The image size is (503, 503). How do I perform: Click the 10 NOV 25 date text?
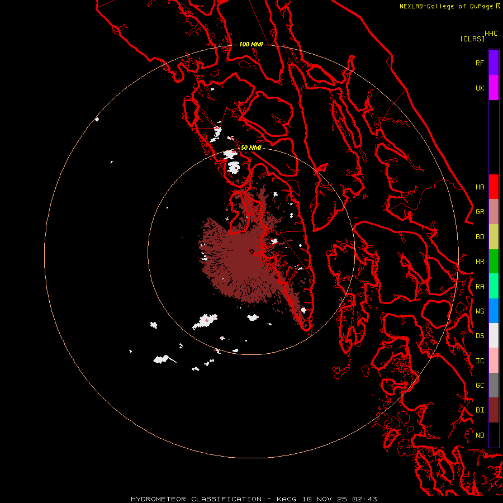coord(325,499)
